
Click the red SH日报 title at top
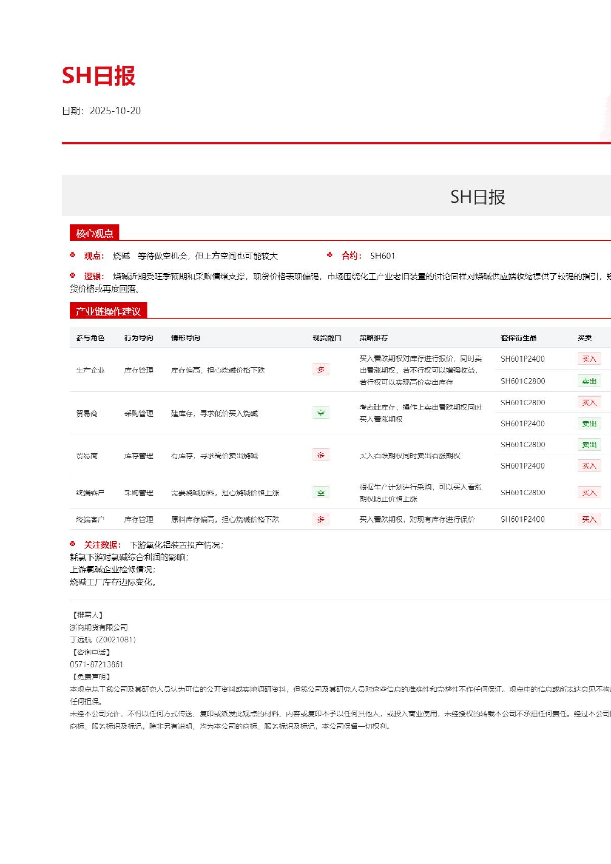99,76
